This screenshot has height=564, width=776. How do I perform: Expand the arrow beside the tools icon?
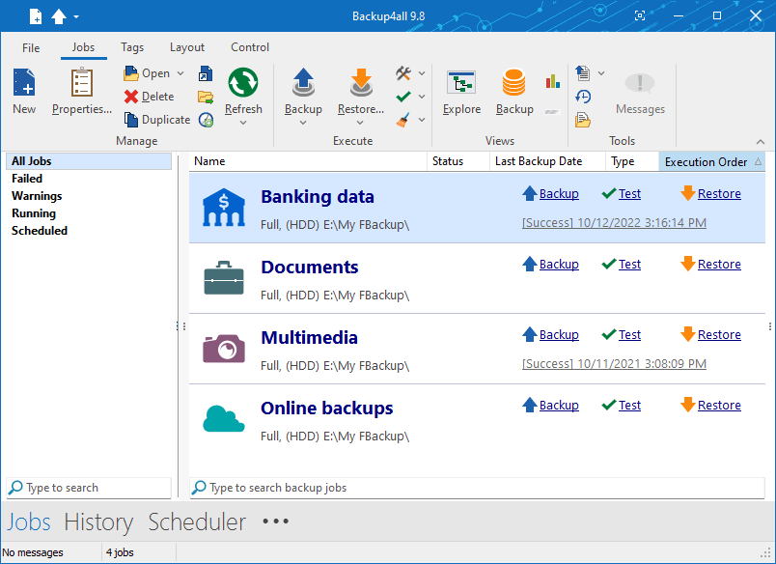click(422, 73)
